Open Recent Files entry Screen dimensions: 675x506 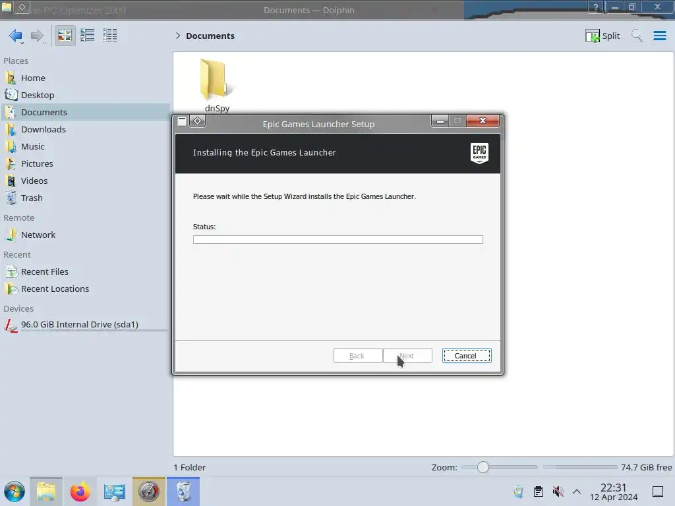coord(85,272)
